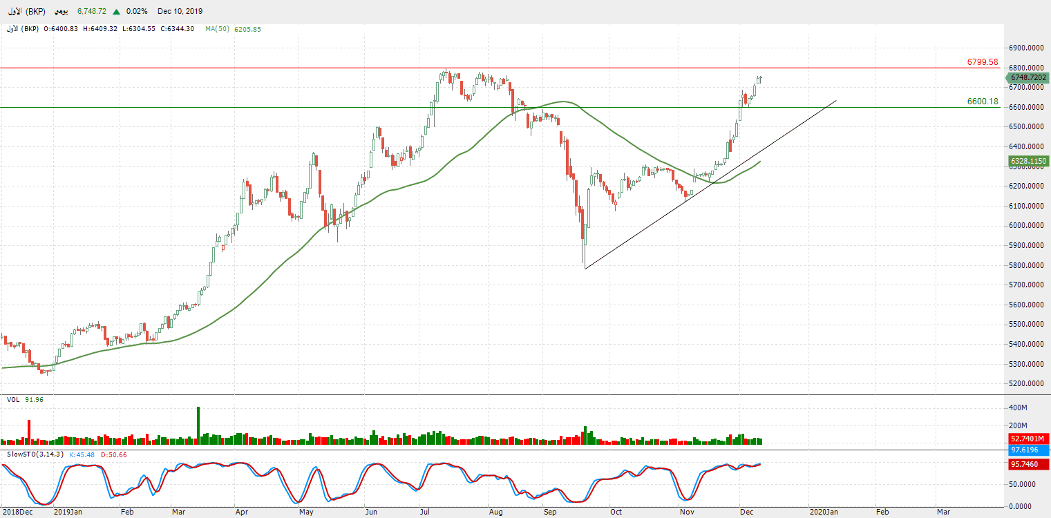Image resolution: width=1051 pixels, height=518 pixels.
Task: Click the 6748.7202 current price tag
Action: point(1029,78)
